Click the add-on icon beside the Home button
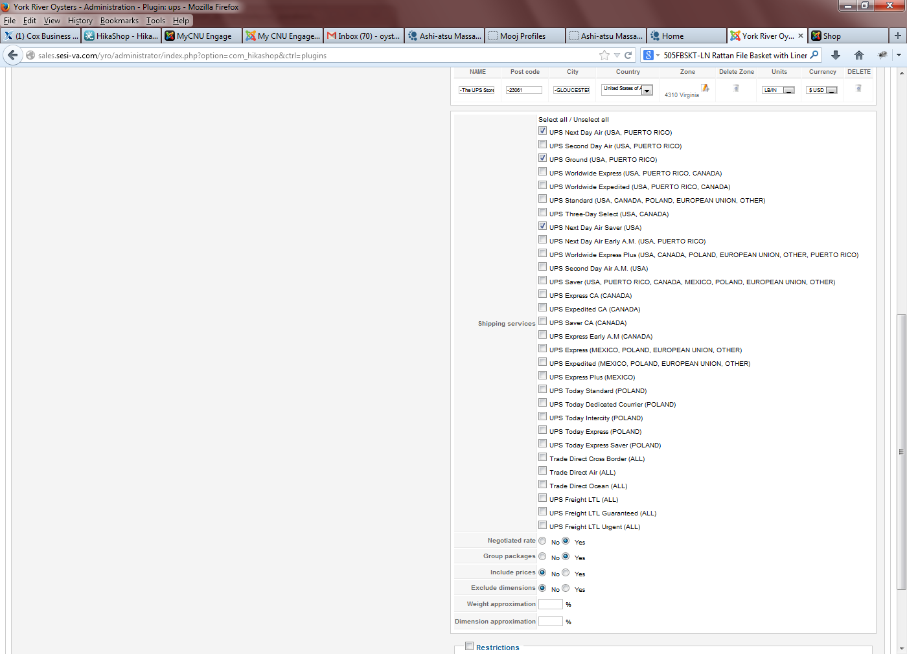Screen dimensions: 907x654 (x=882, y=55)
